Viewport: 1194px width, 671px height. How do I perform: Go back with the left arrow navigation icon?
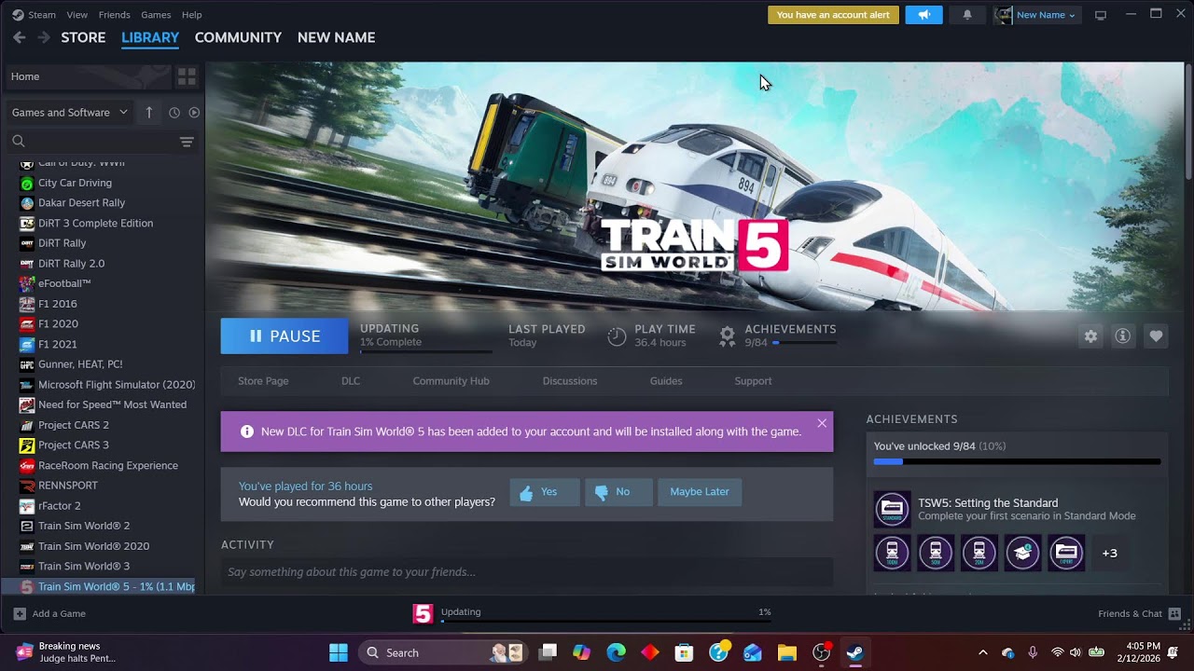pos(19,37)
